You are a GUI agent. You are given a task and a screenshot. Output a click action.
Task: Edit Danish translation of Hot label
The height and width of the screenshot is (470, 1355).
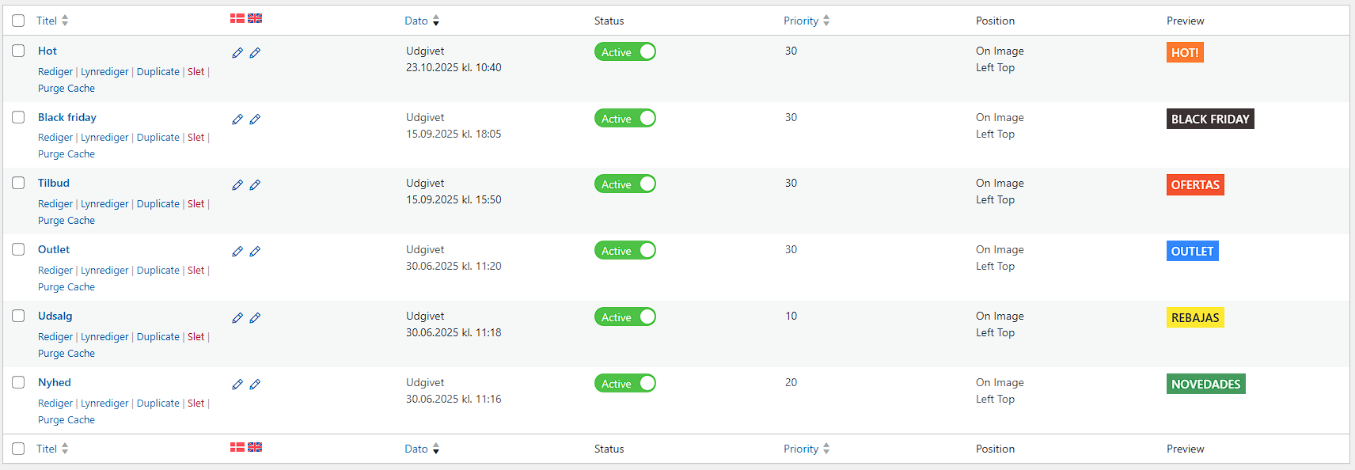[x=237, y=53]
